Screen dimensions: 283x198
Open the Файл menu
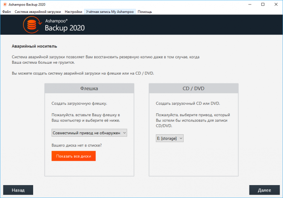(6, 12)
